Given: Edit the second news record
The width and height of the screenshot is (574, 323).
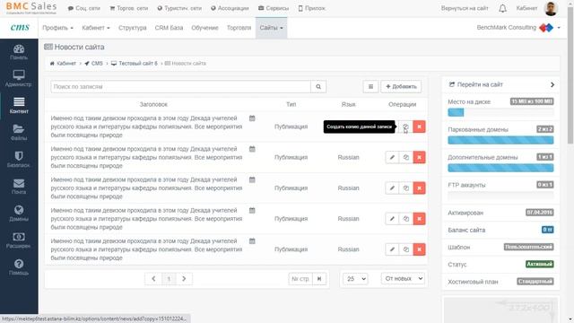Looking at the screenshot, I should (x=392, y=158).
